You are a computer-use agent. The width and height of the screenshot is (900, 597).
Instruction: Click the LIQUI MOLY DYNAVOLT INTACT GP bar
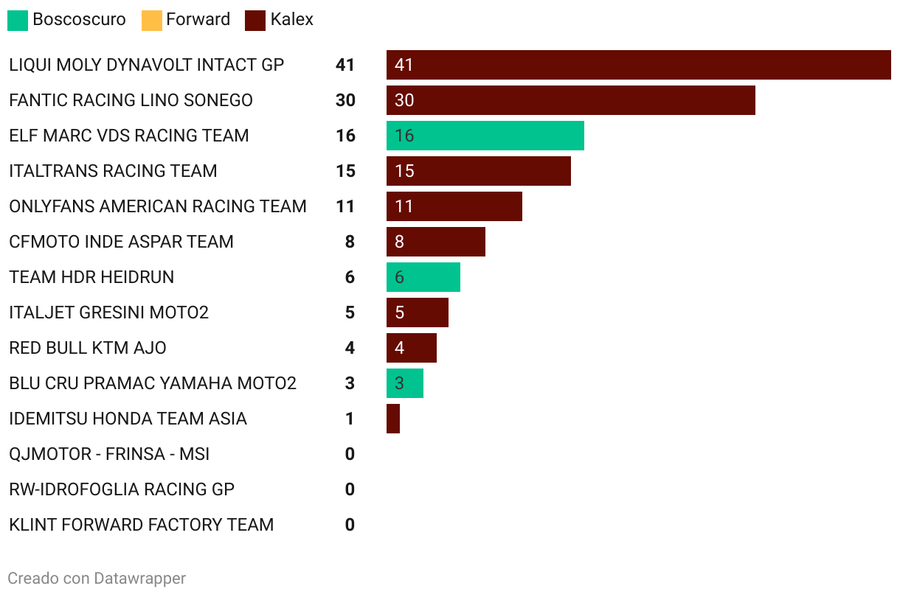click(639, 65)
